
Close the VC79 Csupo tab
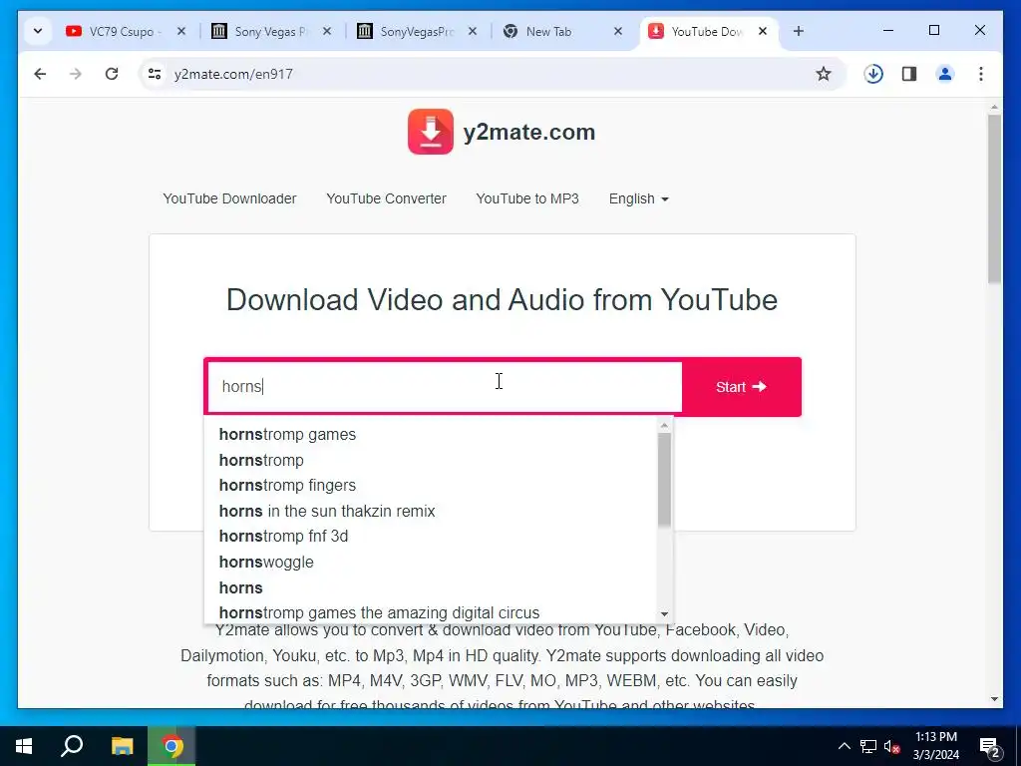click(181, 31)
